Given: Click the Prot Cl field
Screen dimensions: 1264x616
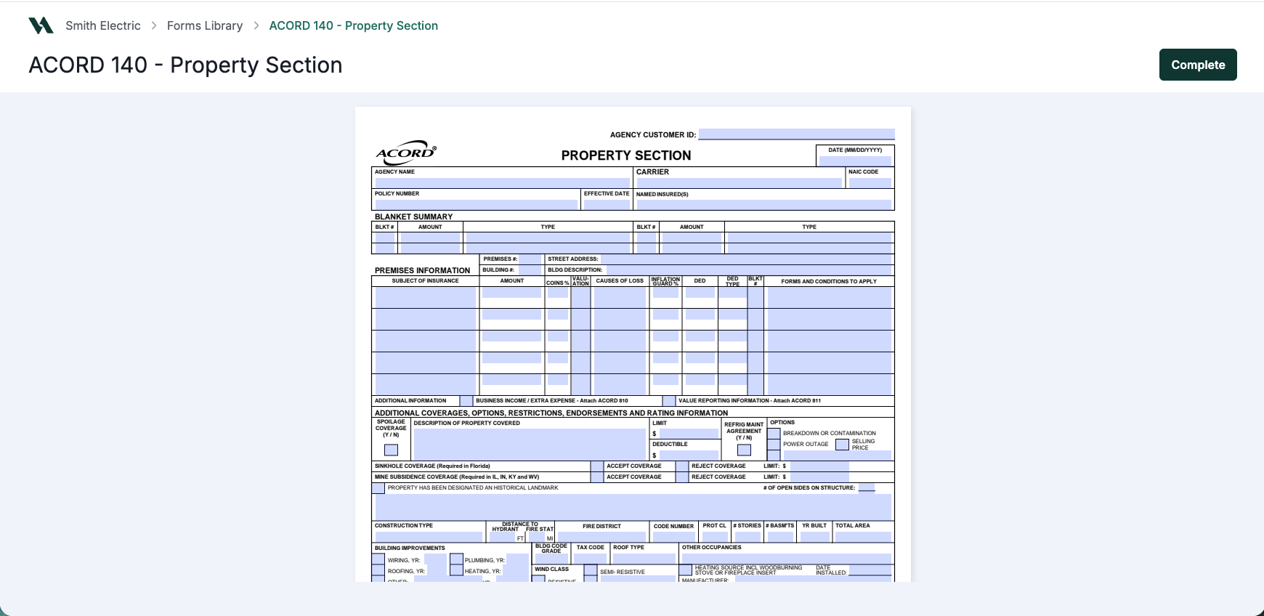Looking at the screenshot, I should (715, 537).
